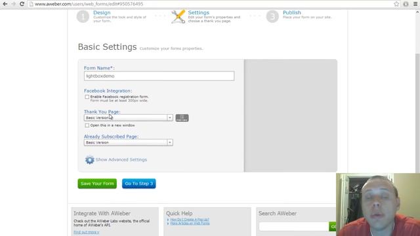Go to the Design step tab

[x=102, y=12]
